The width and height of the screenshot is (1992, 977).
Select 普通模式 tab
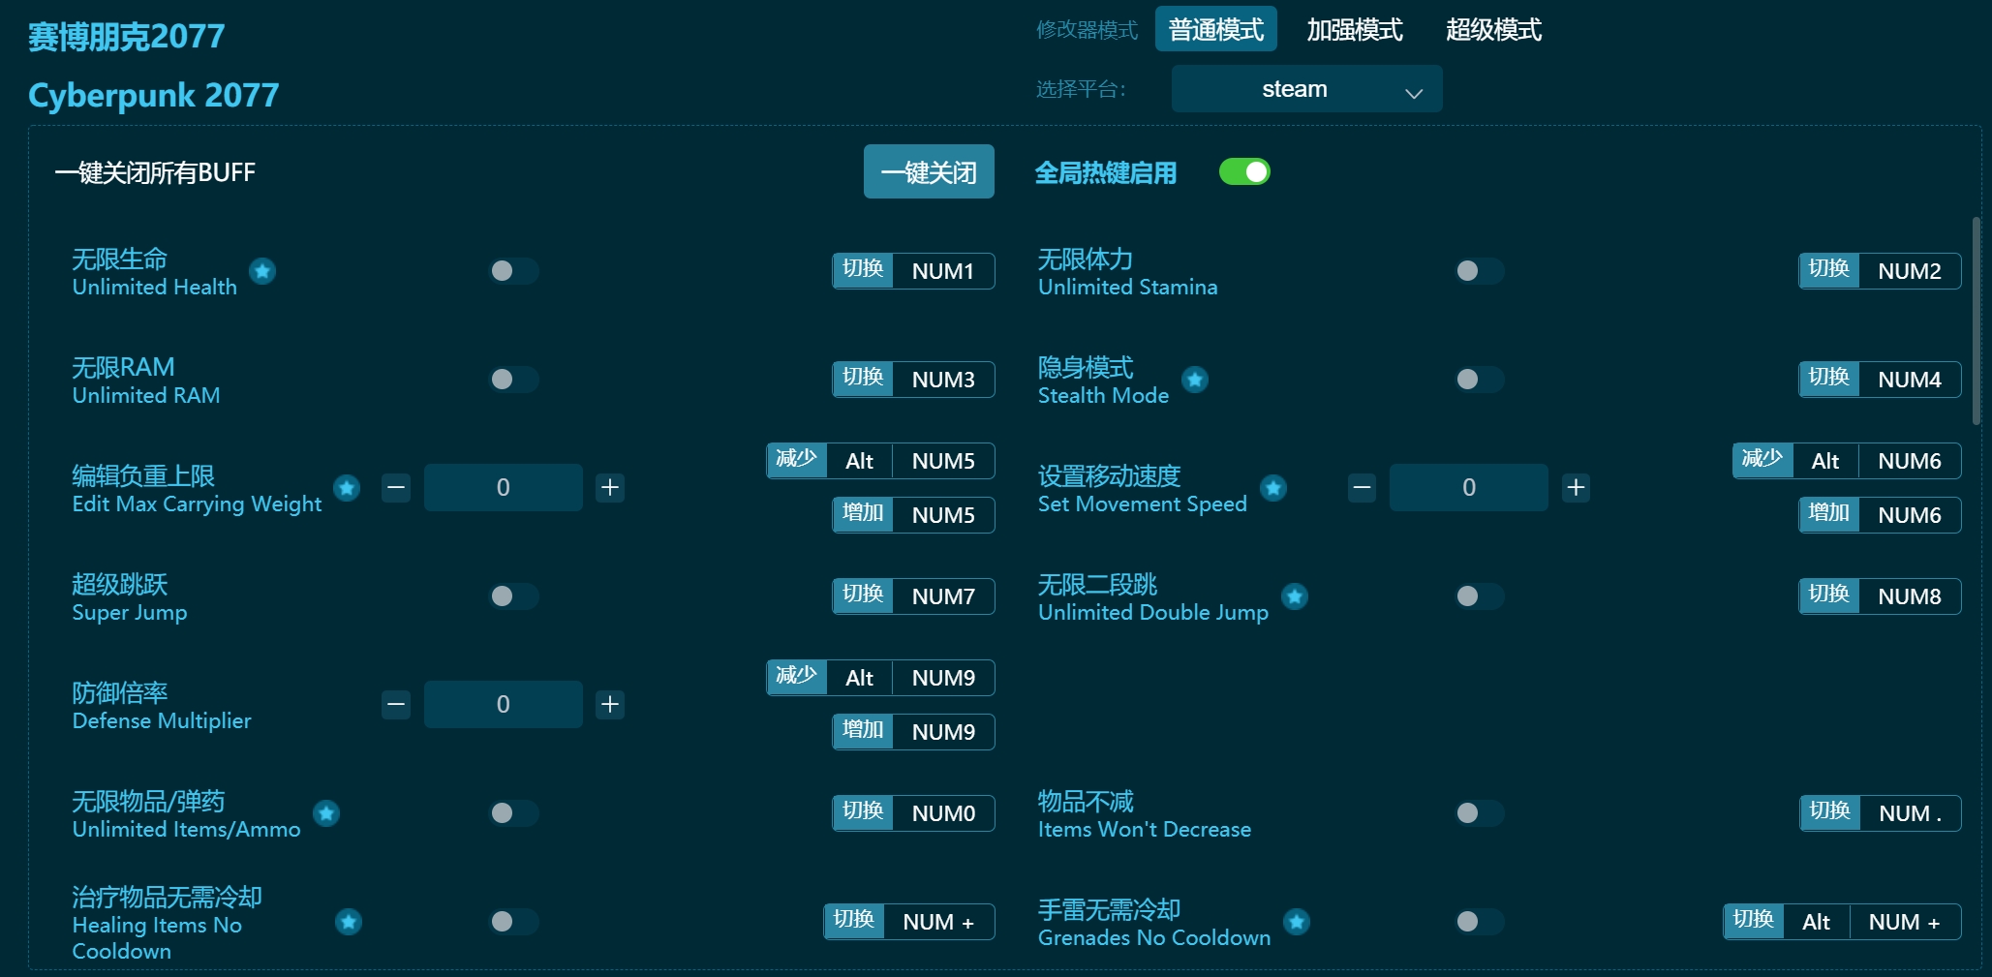[1215, 29]
